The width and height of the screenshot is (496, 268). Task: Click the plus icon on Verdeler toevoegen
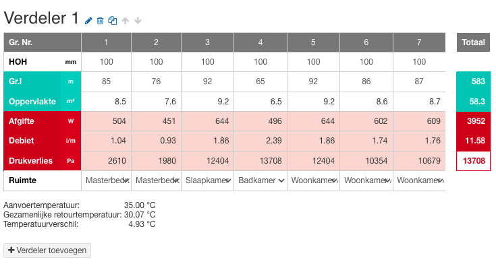11,250
